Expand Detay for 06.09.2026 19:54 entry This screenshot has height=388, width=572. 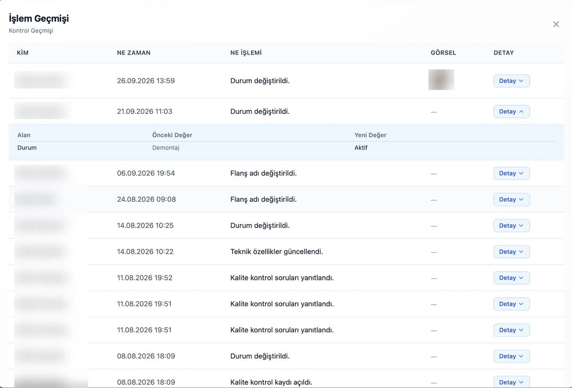[511, 173]
